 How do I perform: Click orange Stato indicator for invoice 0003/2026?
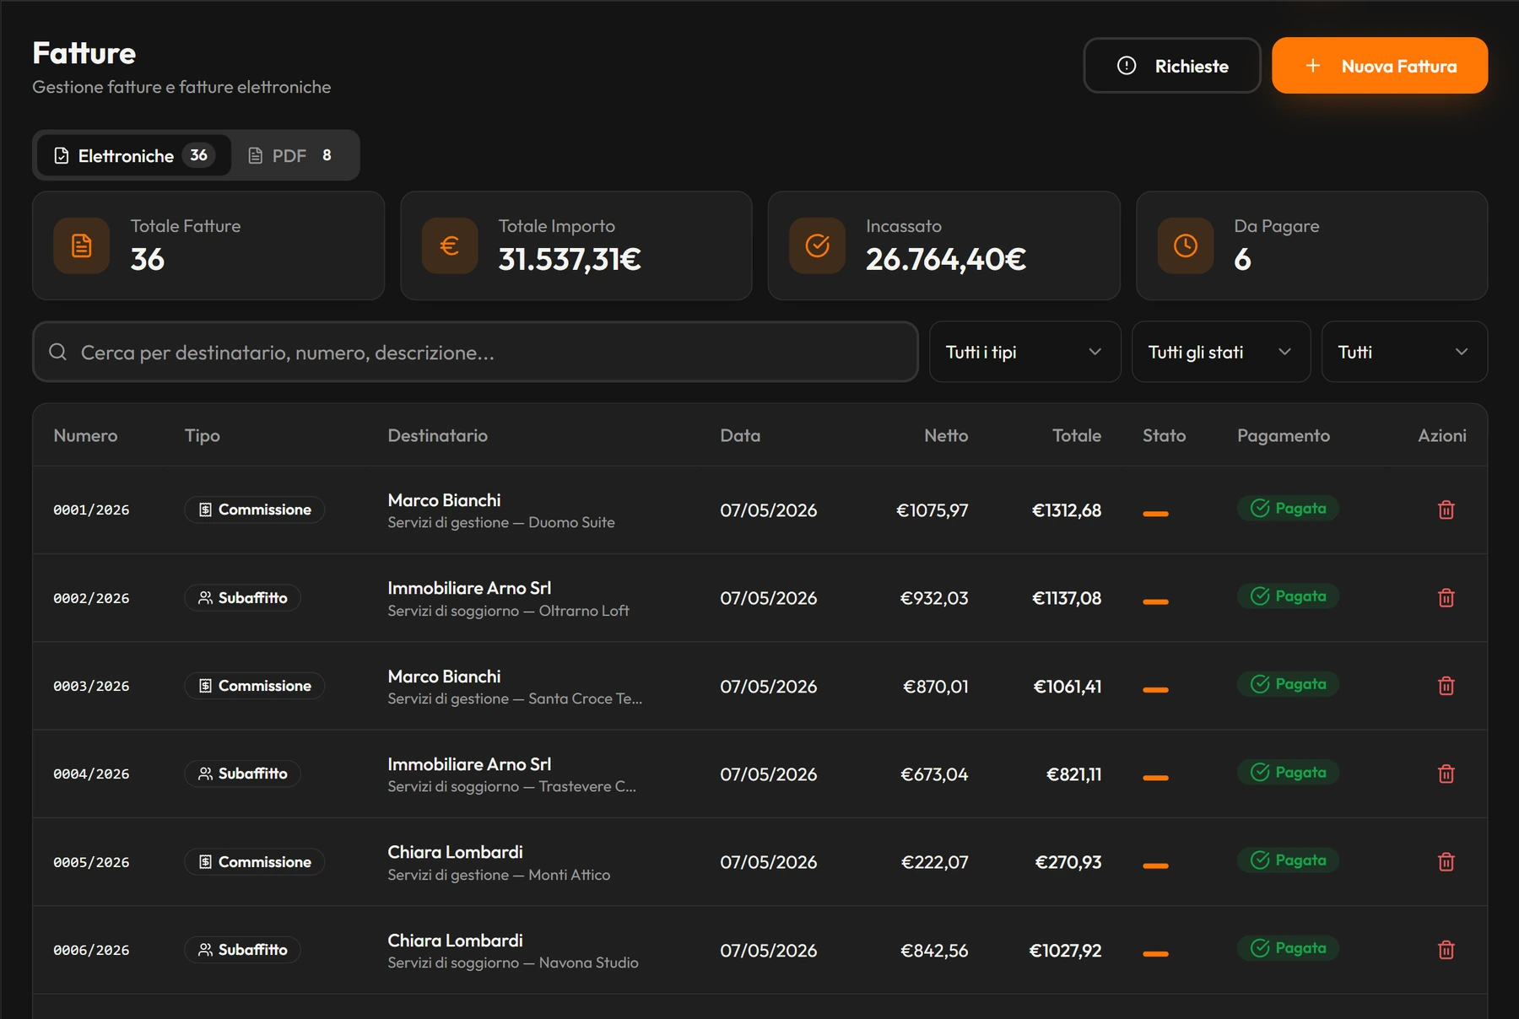point(1155,690)
